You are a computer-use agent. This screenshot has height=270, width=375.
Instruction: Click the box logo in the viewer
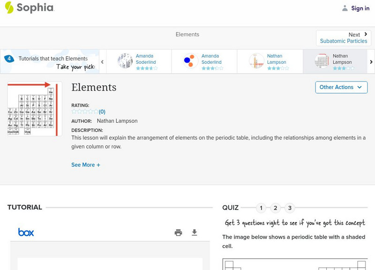(26, 232)
